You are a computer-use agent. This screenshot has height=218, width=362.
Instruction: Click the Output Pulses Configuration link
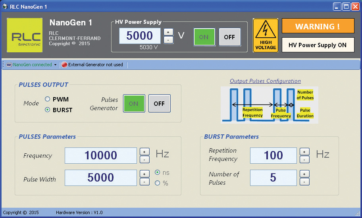point(265,81)
